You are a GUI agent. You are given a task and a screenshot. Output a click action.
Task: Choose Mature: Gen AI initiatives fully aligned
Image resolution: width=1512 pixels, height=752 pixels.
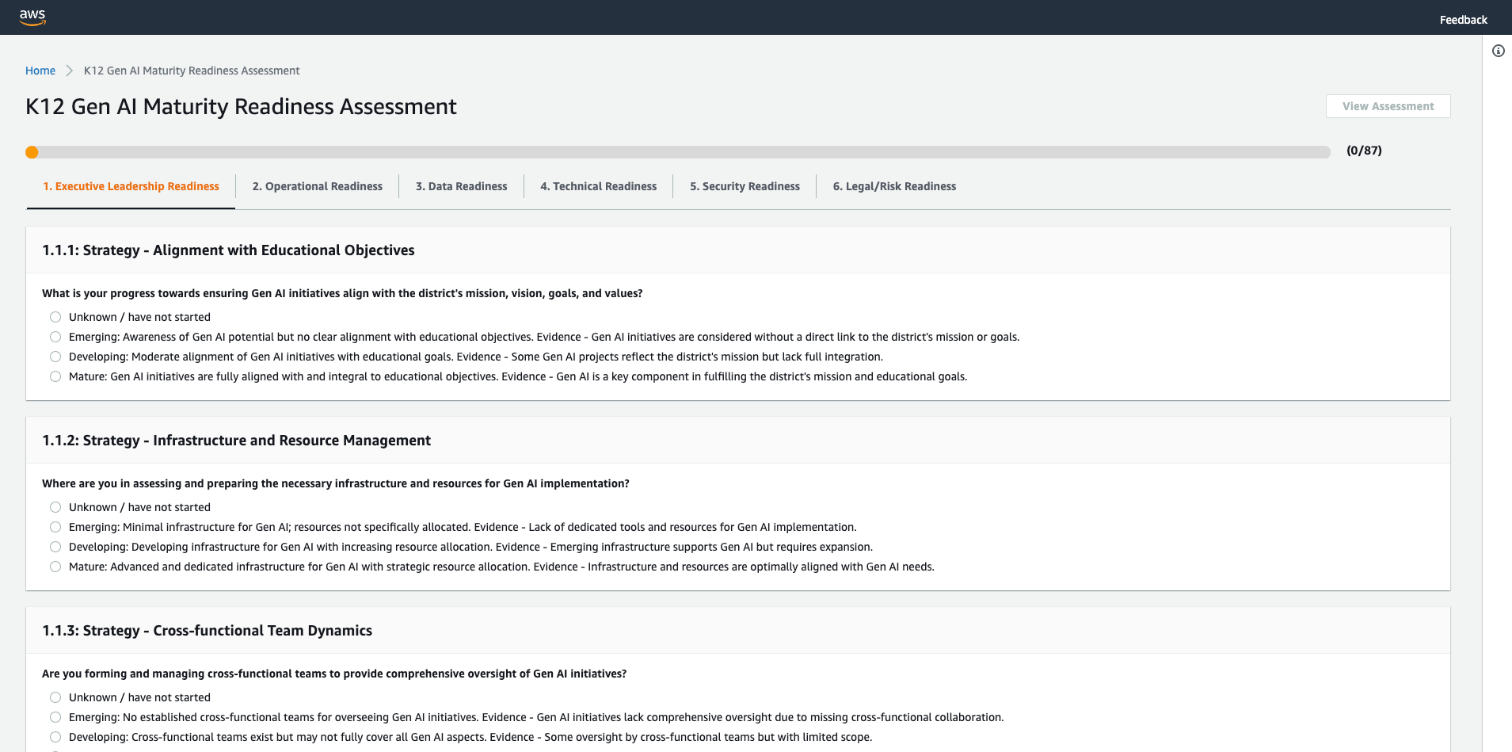[55, 376]
